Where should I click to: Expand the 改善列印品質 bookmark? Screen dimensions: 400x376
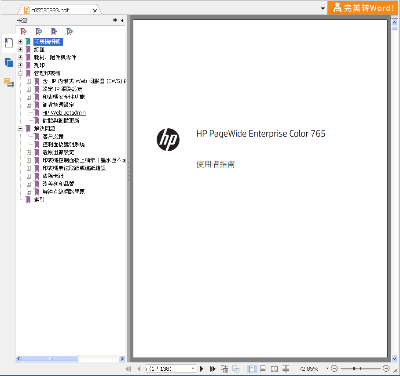pos(29,184)
